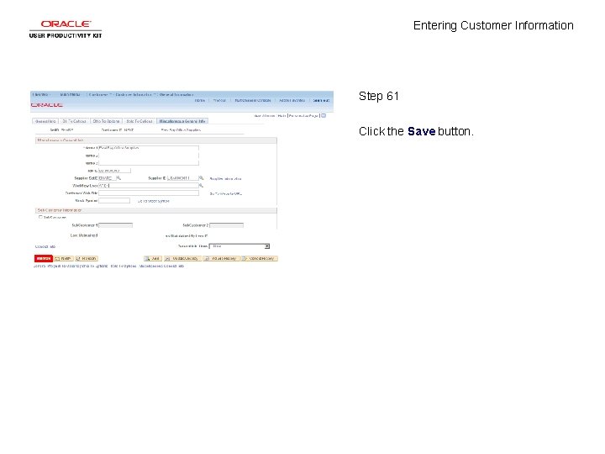Click Customers in the breadcrumb
Image resolution: width=605 pixels, height=454 pixels.
point(99,94)
